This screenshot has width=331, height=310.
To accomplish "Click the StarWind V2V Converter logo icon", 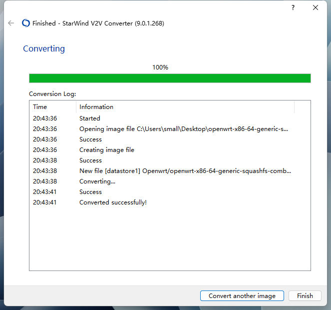I will (x=26, y=23).
